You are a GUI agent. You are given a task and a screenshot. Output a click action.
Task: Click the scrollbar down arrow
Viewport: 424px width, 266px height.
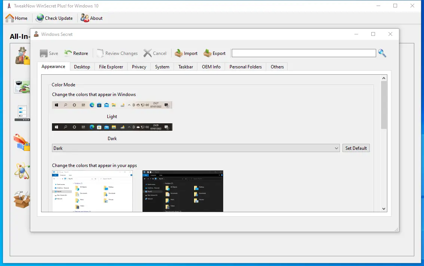384,209
